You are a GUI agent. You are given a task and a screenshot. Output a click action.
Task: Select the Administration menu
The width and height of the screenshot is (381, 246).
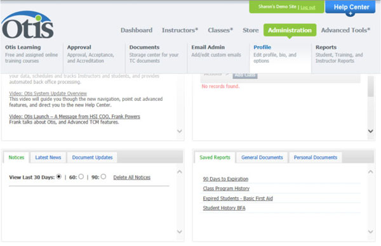point(290,30)
